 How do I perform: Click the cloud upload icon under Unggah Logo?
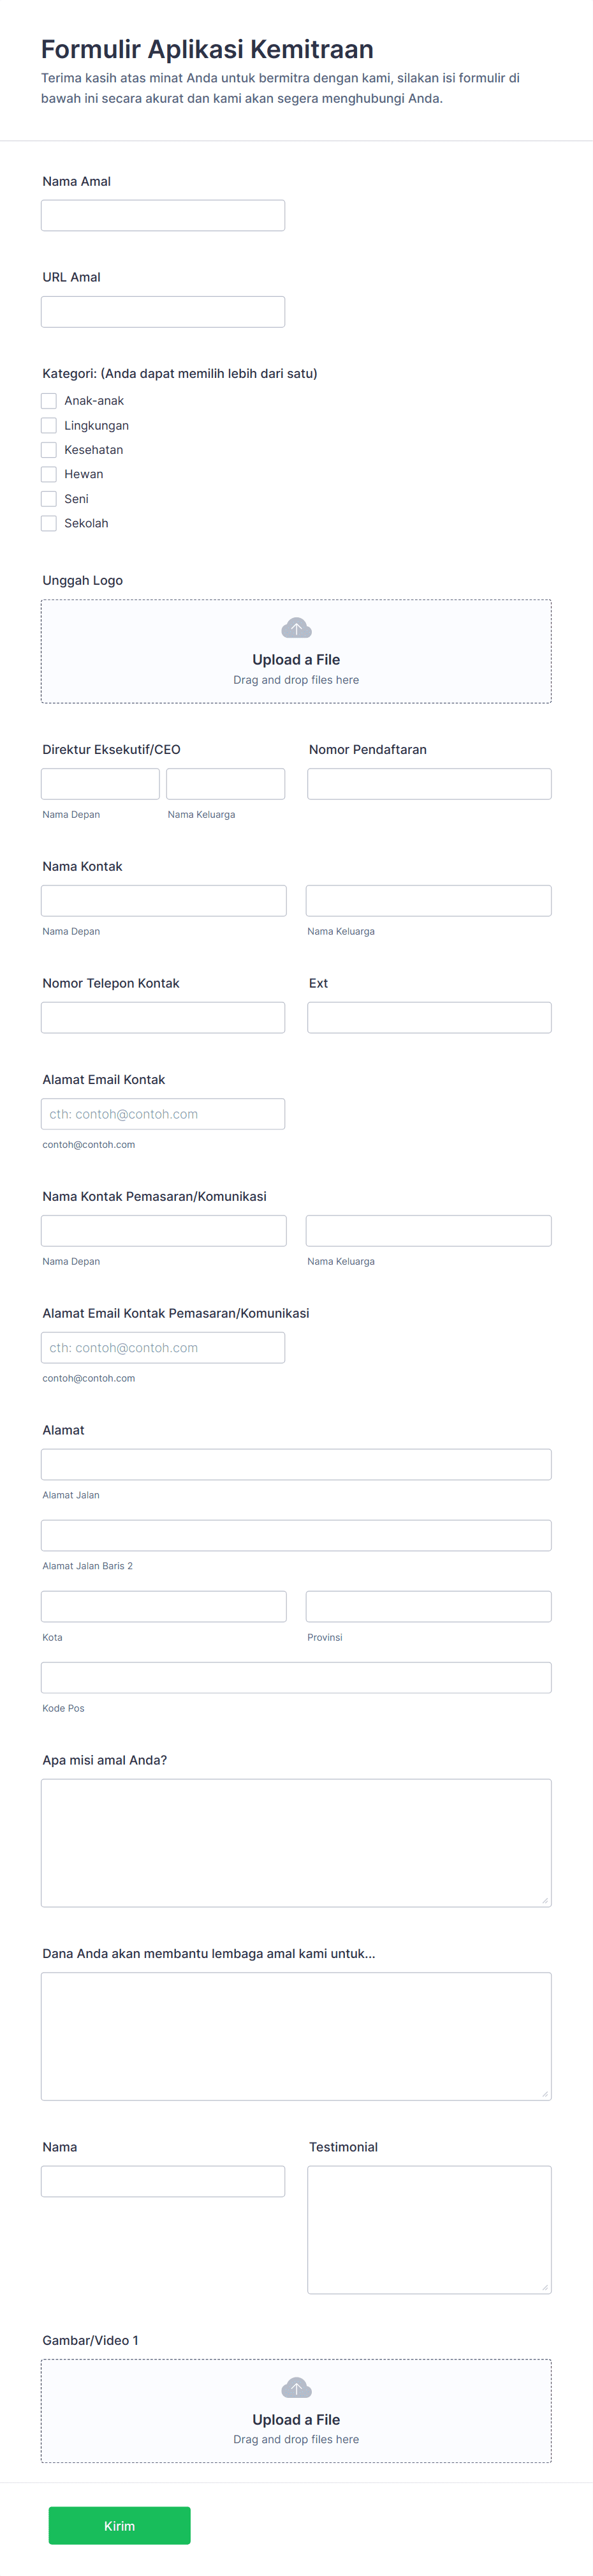(x=296, y=628)
